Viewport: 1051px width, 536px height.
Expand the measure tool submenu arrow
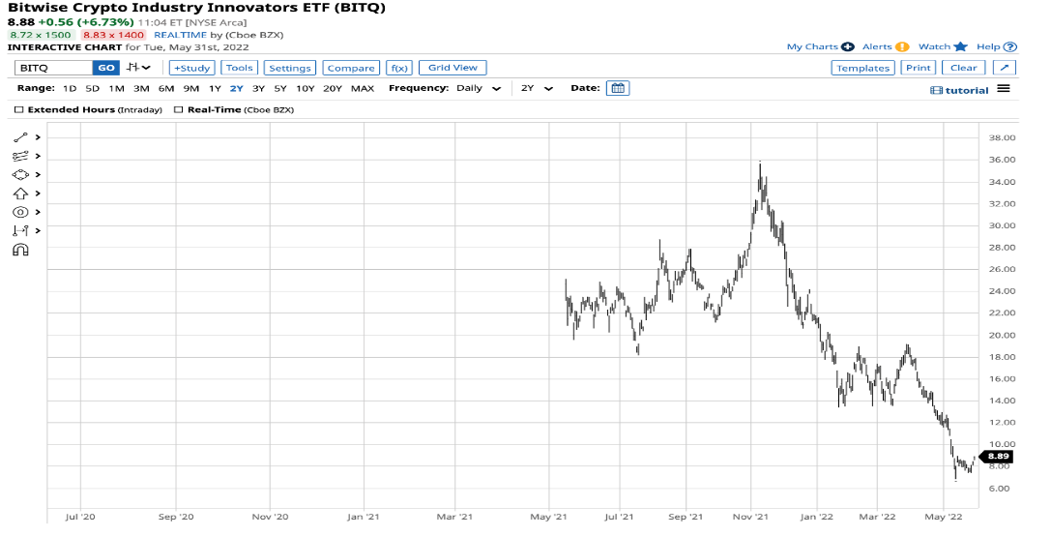tap(38, 231)
